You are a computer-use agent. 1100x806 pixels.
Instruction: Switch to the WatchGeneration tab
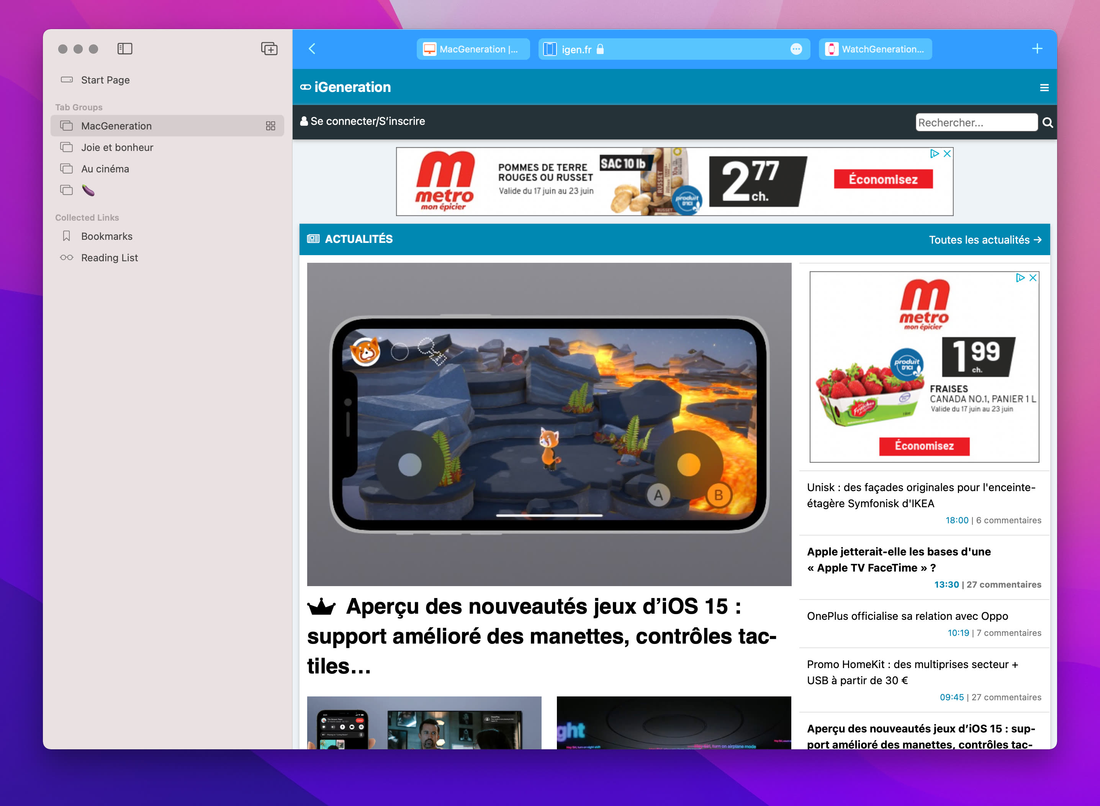point(875,48)
